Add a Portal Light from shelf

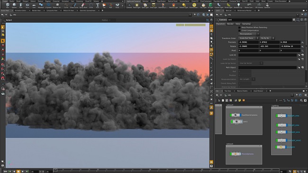[x=228, y=6]
